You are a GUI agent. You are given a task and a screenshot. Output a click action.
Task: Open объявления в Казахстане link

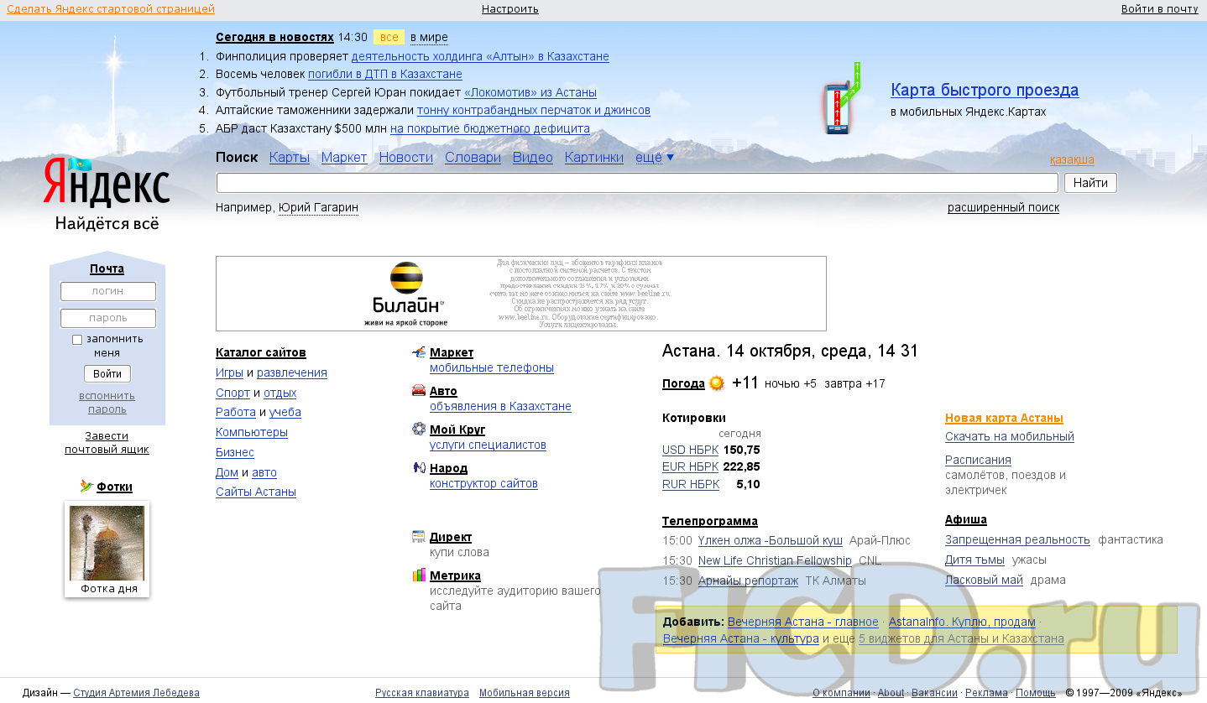click(500, 407)
